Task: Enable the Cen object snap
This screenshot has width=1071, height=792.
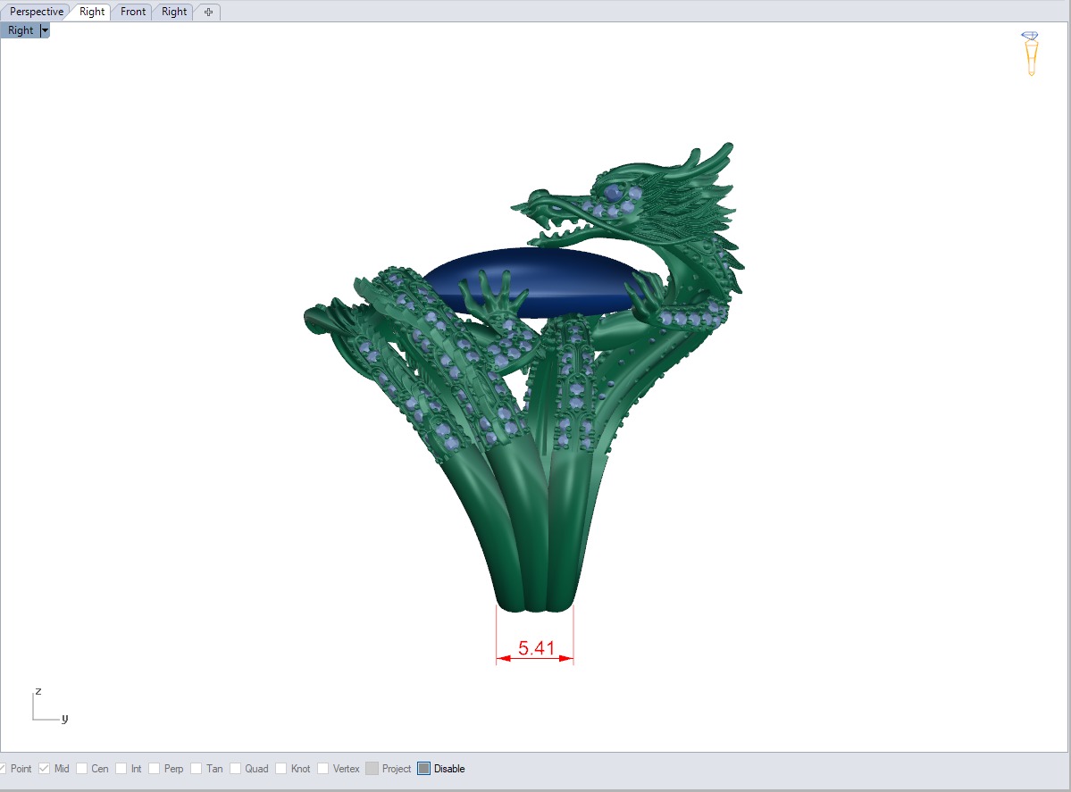Action: click(82, 769)
